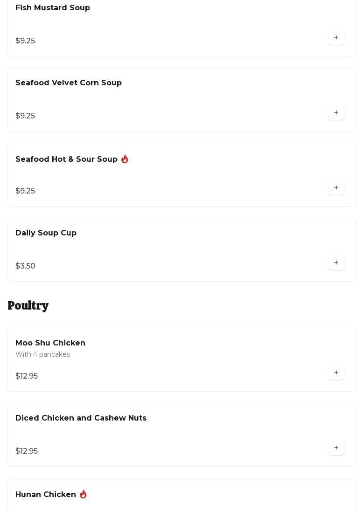Click plus for Seafood Hot & Sour Soup
Screen dimensions: 363x511
point(336,188)
